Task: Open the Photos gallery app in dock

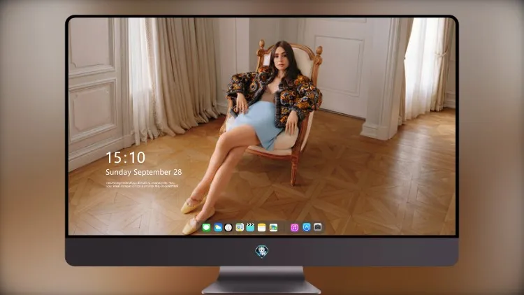Action: point(273,227)
